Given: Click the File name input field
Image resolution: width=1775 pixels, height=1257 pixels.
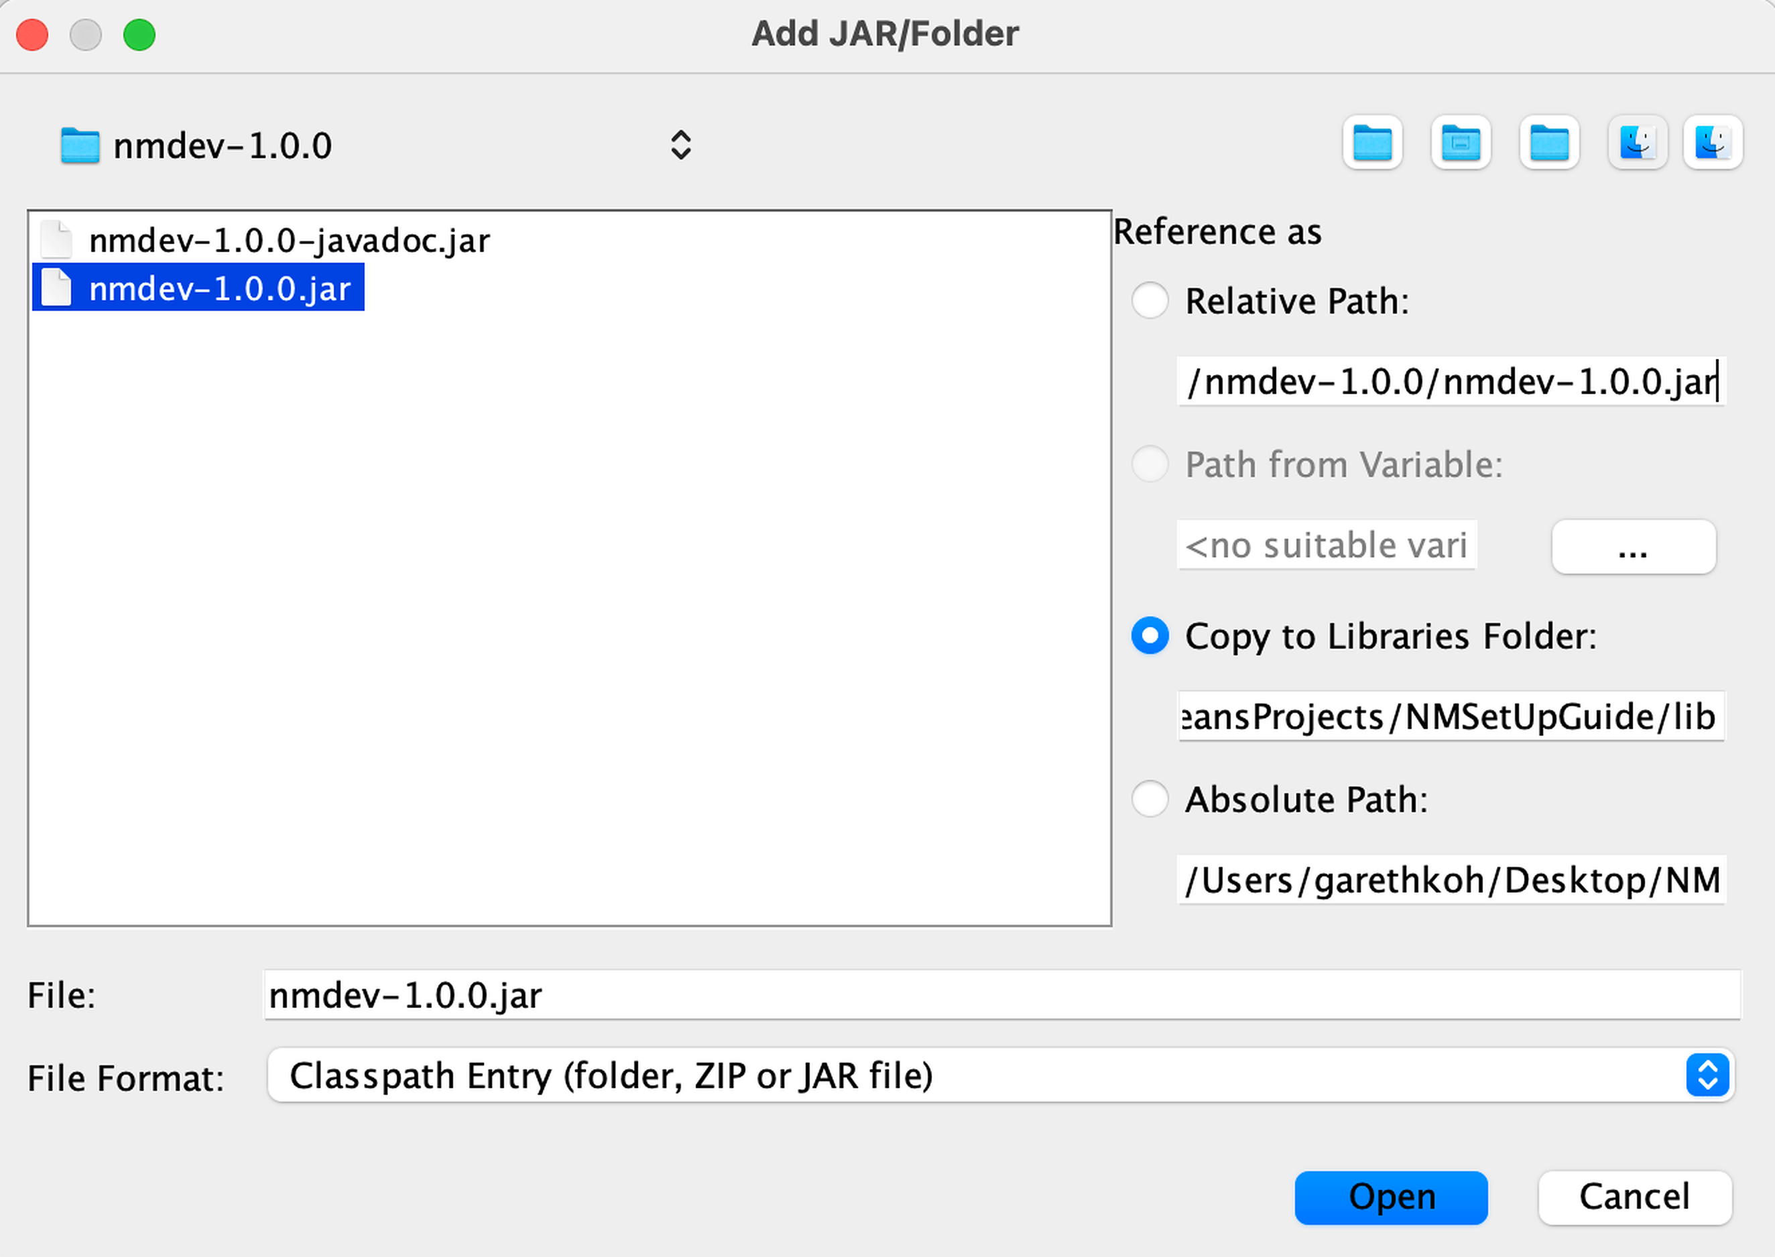Looking at the screenshot, I should pos(1001,994).
